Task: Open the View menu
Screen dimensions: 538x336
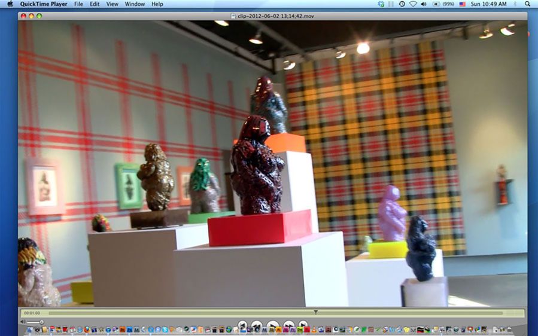Action: pos(112,4)
